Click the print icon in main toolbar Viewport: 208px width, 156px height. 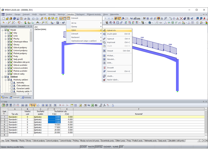point(25,18)
